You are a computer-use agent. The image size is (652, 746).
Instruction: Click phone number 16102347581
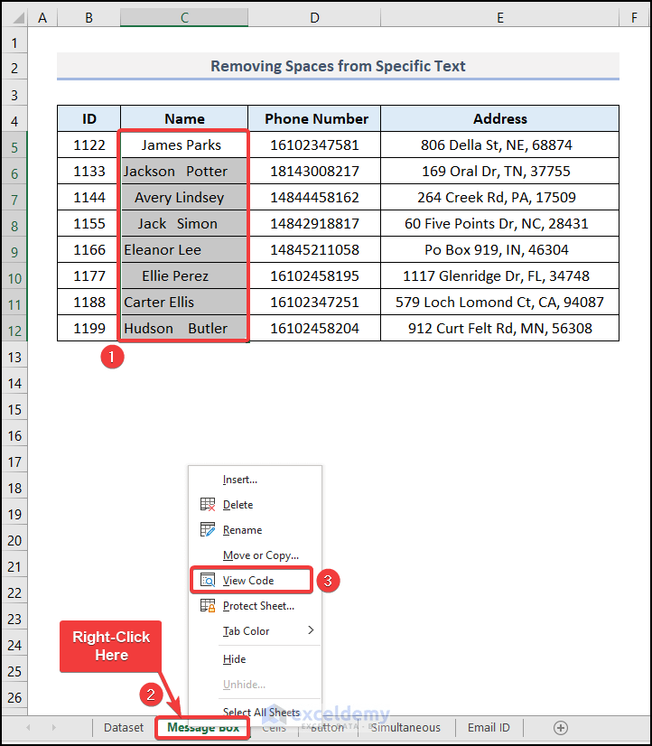tap(314, 145)
